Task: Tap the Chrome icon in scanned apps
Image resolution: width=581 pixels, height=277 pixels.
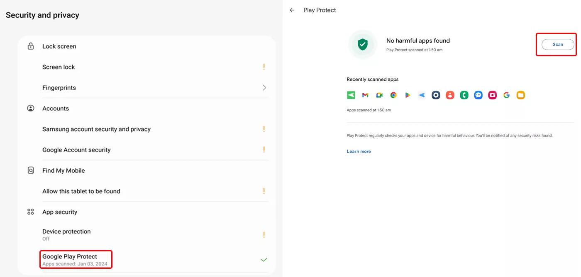Action: pos(393,95)
